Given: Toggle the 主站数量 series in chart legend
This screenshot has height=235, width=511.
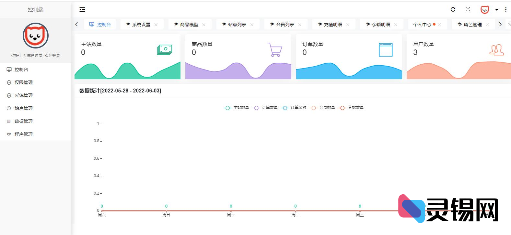Looking at the screenshot, I should click(x=237, y=108).
